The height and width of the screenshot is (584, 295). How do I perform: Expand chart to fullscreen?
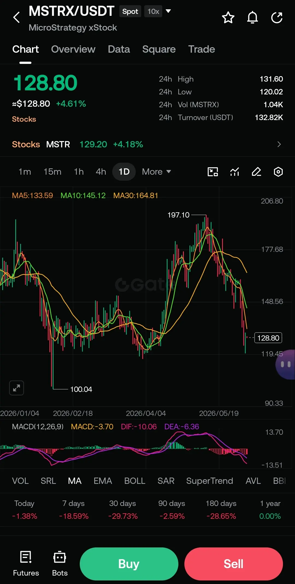click(16, 388)
